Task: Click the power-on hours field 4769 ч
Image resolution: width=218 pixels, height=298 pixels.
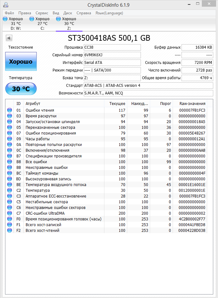Action: [197, 78]
